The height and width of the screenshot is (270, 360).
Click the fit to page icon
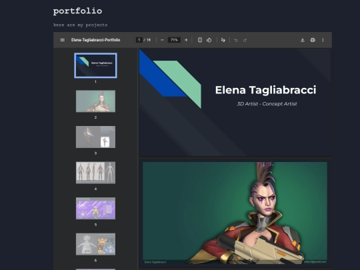[x=200, y=40]
